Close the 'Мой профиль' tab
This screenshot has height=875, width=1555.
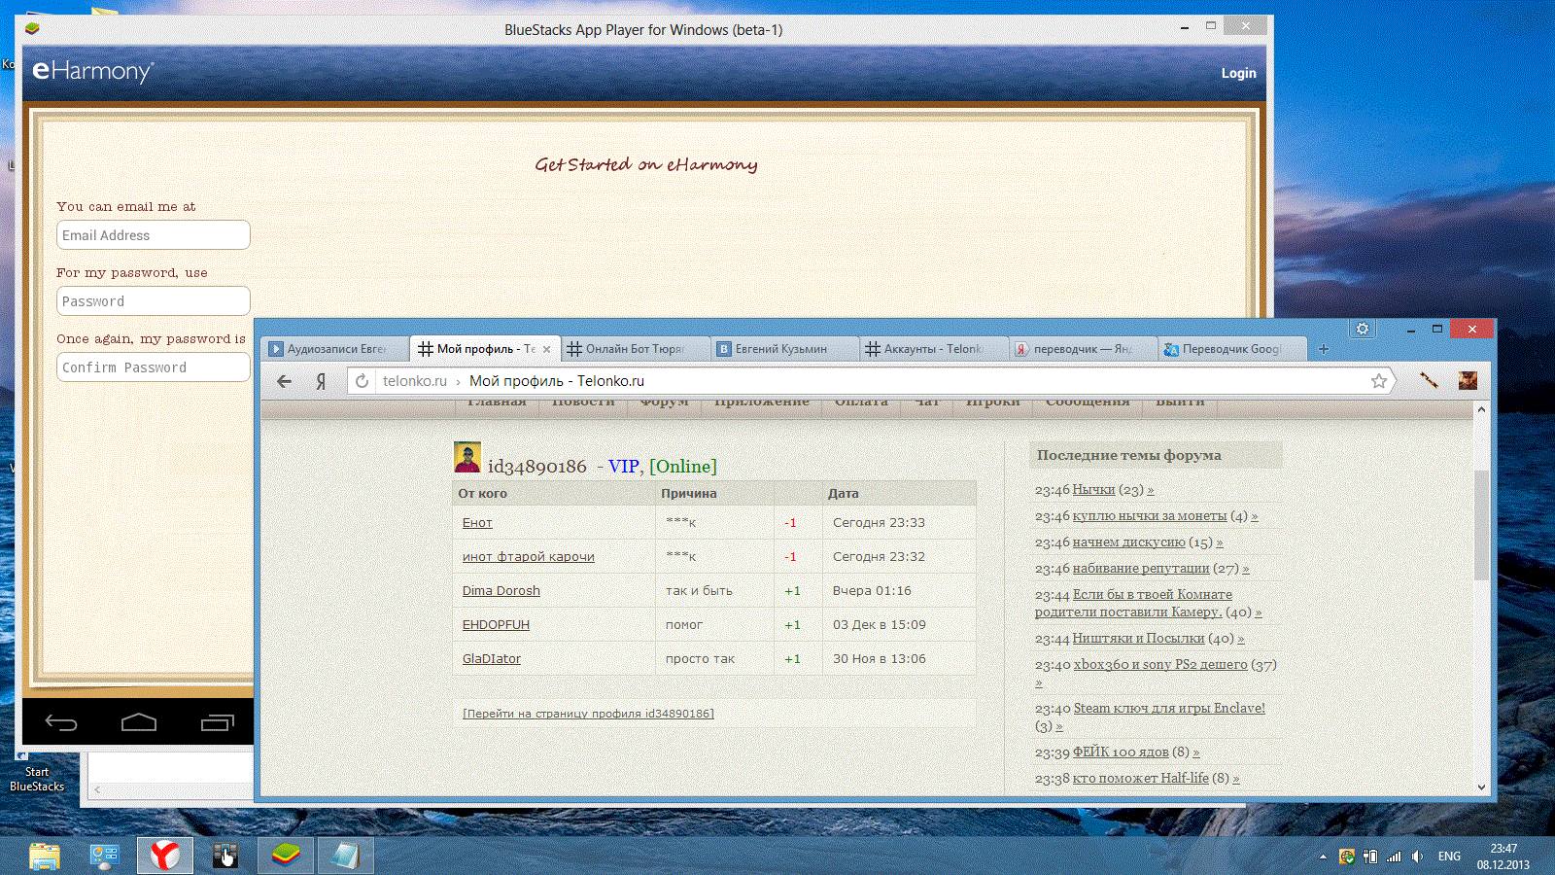coord(546,349)
